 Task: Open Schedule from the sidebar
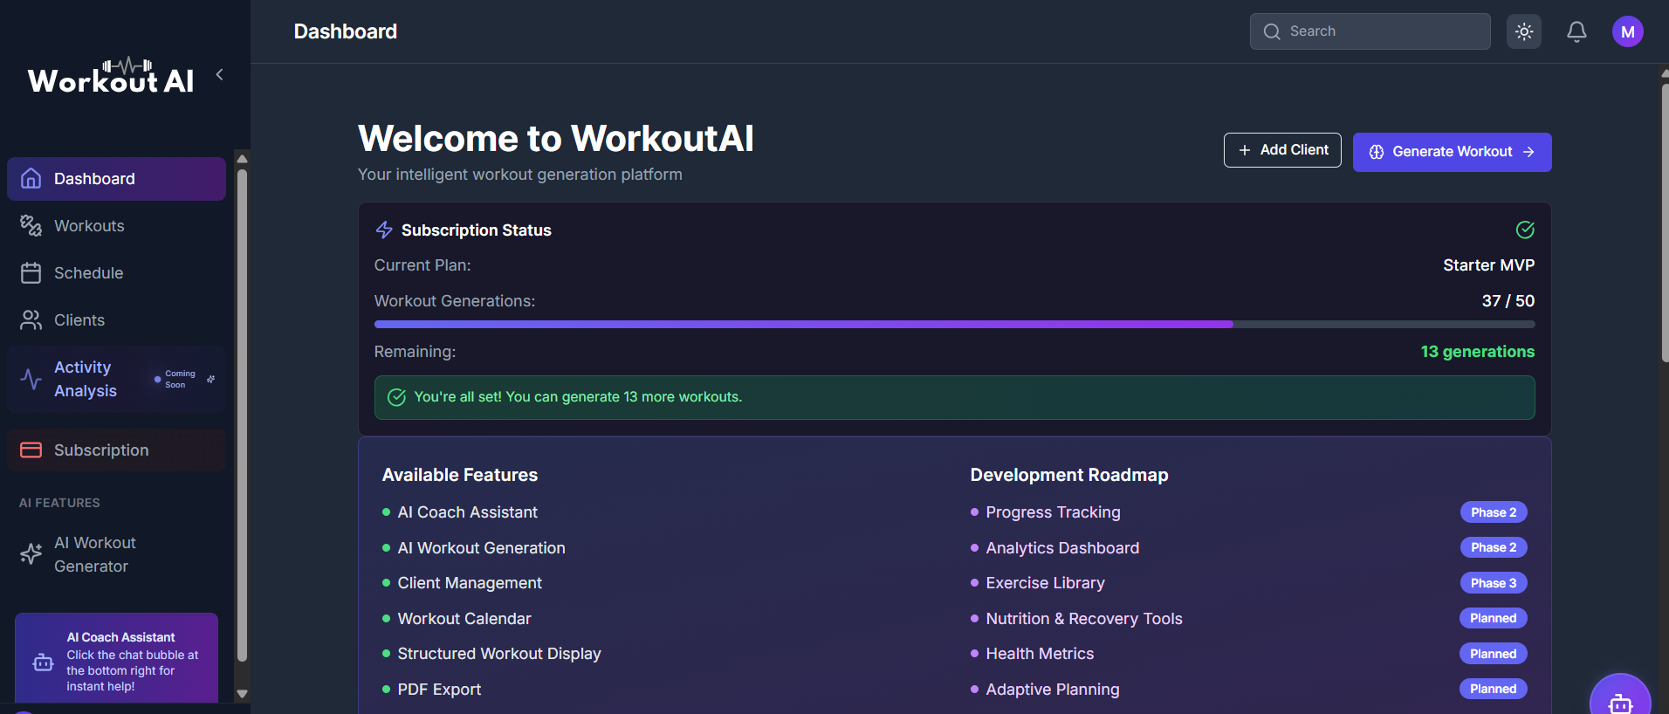[x=88, y=273]
